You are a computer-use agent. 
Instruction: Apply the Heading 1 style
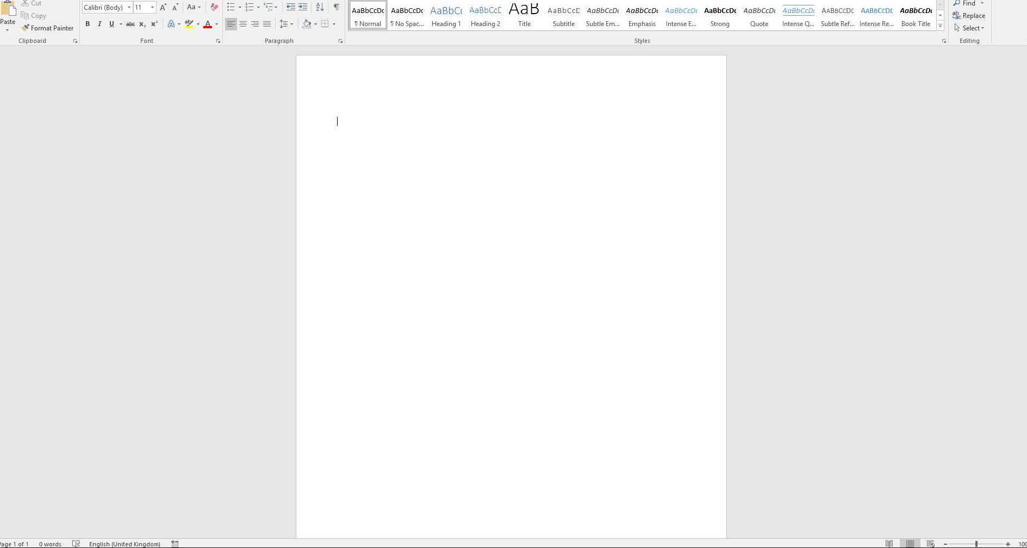coord(446,16)
